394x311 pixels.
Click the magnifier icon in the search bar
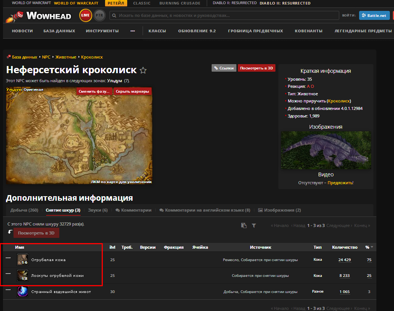pos(114,16)
